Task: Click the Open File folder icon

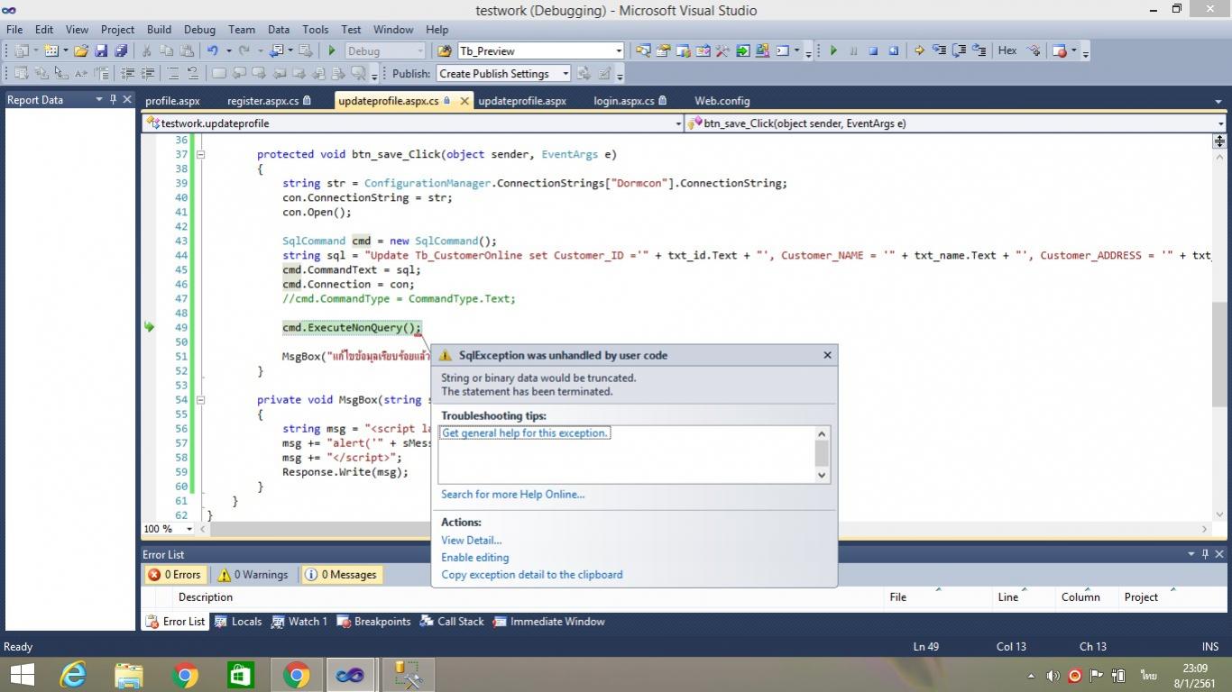Action: [x=81, y=51]
